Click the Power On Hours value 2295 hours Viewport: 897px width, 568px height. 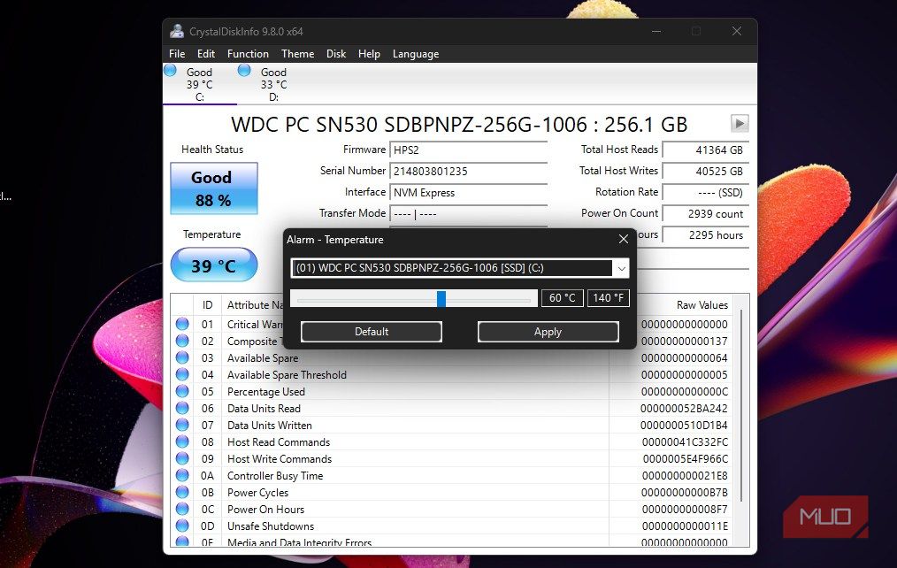(706, 235)
